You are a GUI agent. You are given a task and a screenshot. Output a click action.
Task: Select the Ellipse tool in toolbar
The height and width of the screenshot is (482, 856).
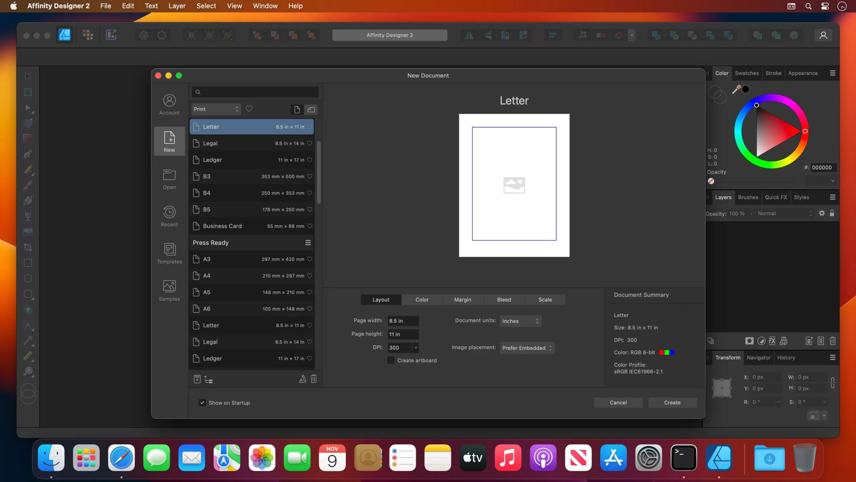[x=28, y=278]
